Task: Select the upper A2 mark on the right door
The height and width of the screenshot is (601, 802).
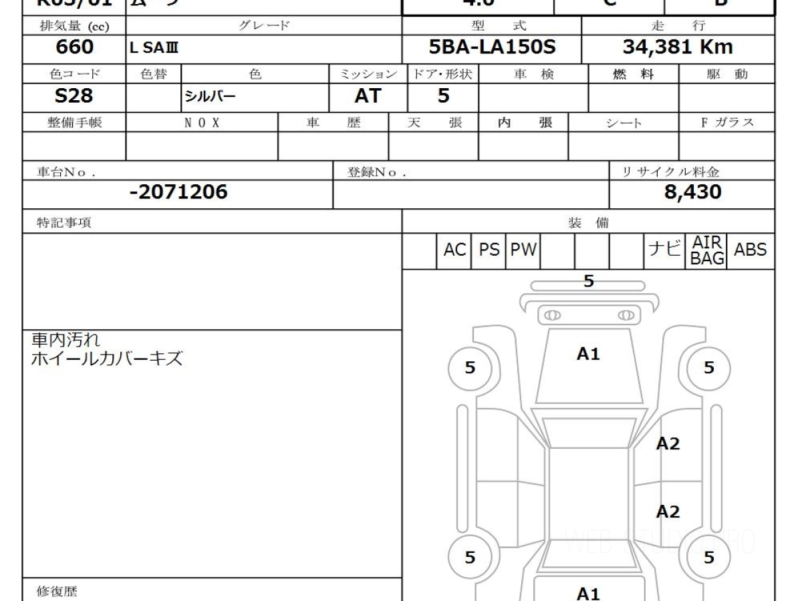Action: (x=668, y=443)
